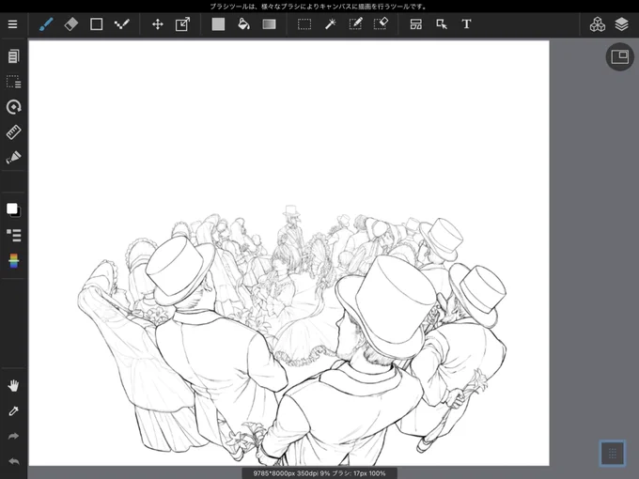The width and height of the screenshot is (639, 479).
Task: Select the Bucket fill tool
Action: [243, 24]
